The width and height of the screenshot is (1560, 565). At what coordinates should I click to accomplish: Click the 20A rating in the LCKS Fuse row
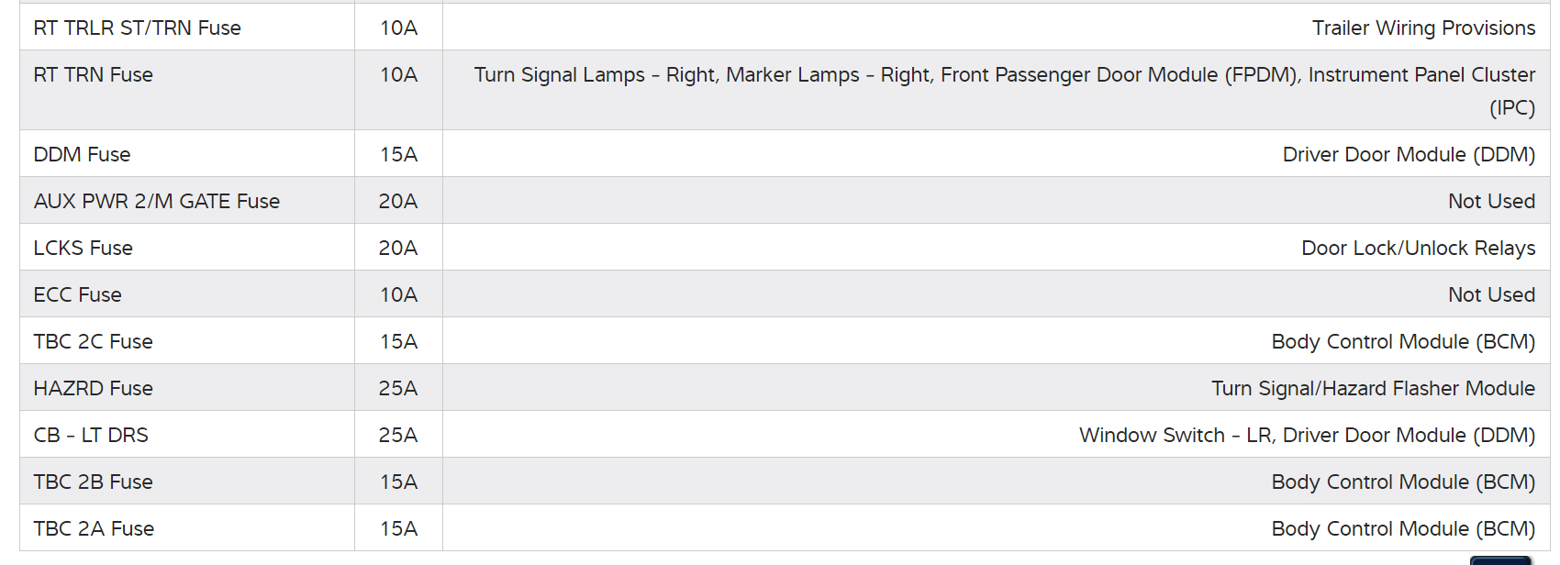pos(398,249)
